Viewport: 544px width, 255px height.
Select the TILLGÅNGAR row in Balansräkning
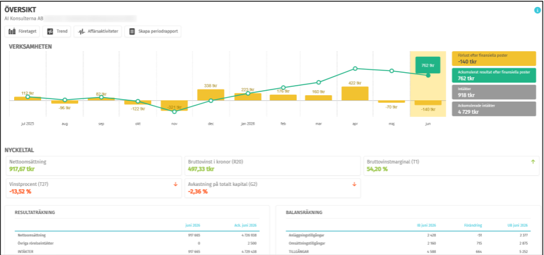point(408,251)
